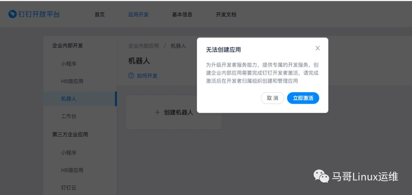
Task: Select 小程序 under 企业内部开发
Action: [69, 64]
